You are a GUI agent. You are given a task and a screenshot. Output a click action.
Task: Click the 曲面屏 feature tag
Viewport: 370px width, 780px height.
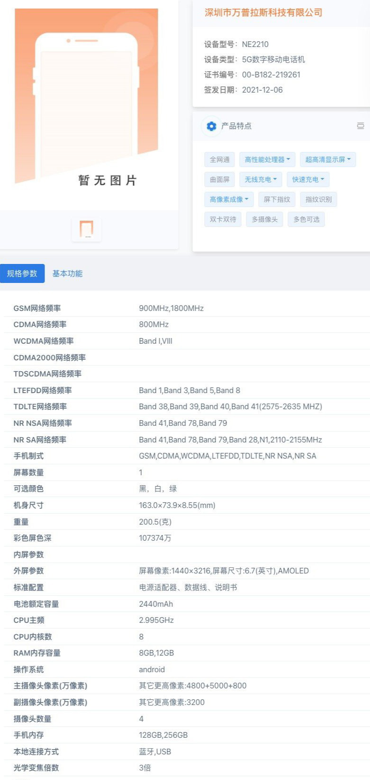pyautogui.click(x=219, y=179)
